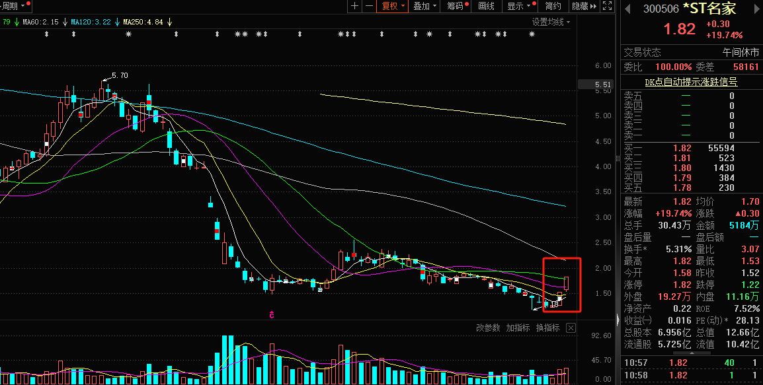Click the PE(动) 28.13 value

(748, 320)
